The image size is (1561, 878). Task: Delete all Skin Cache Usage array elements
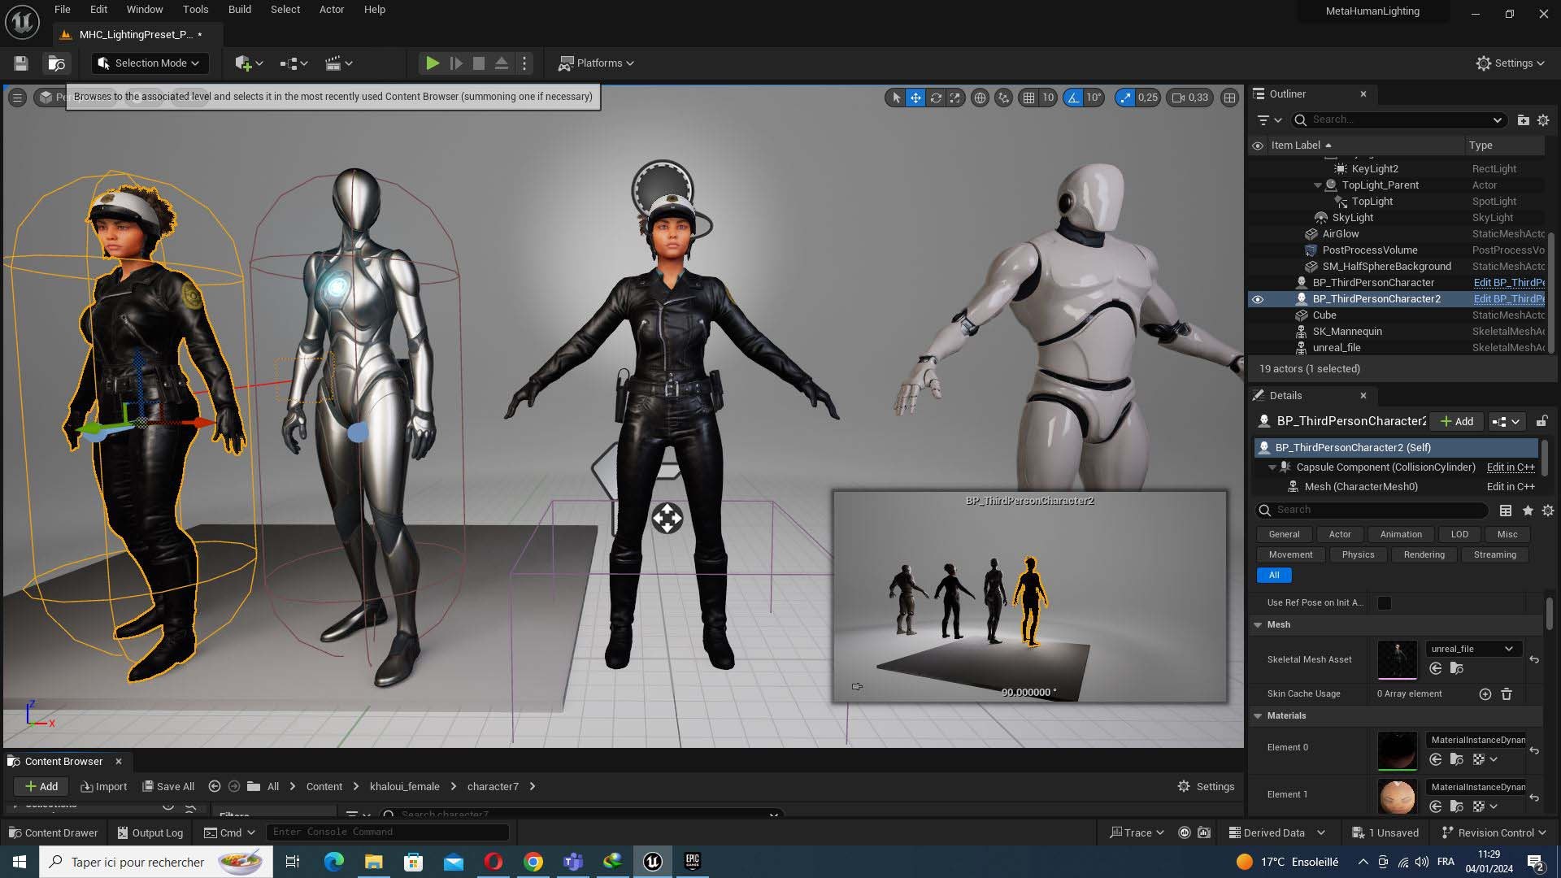[1507, 694]
